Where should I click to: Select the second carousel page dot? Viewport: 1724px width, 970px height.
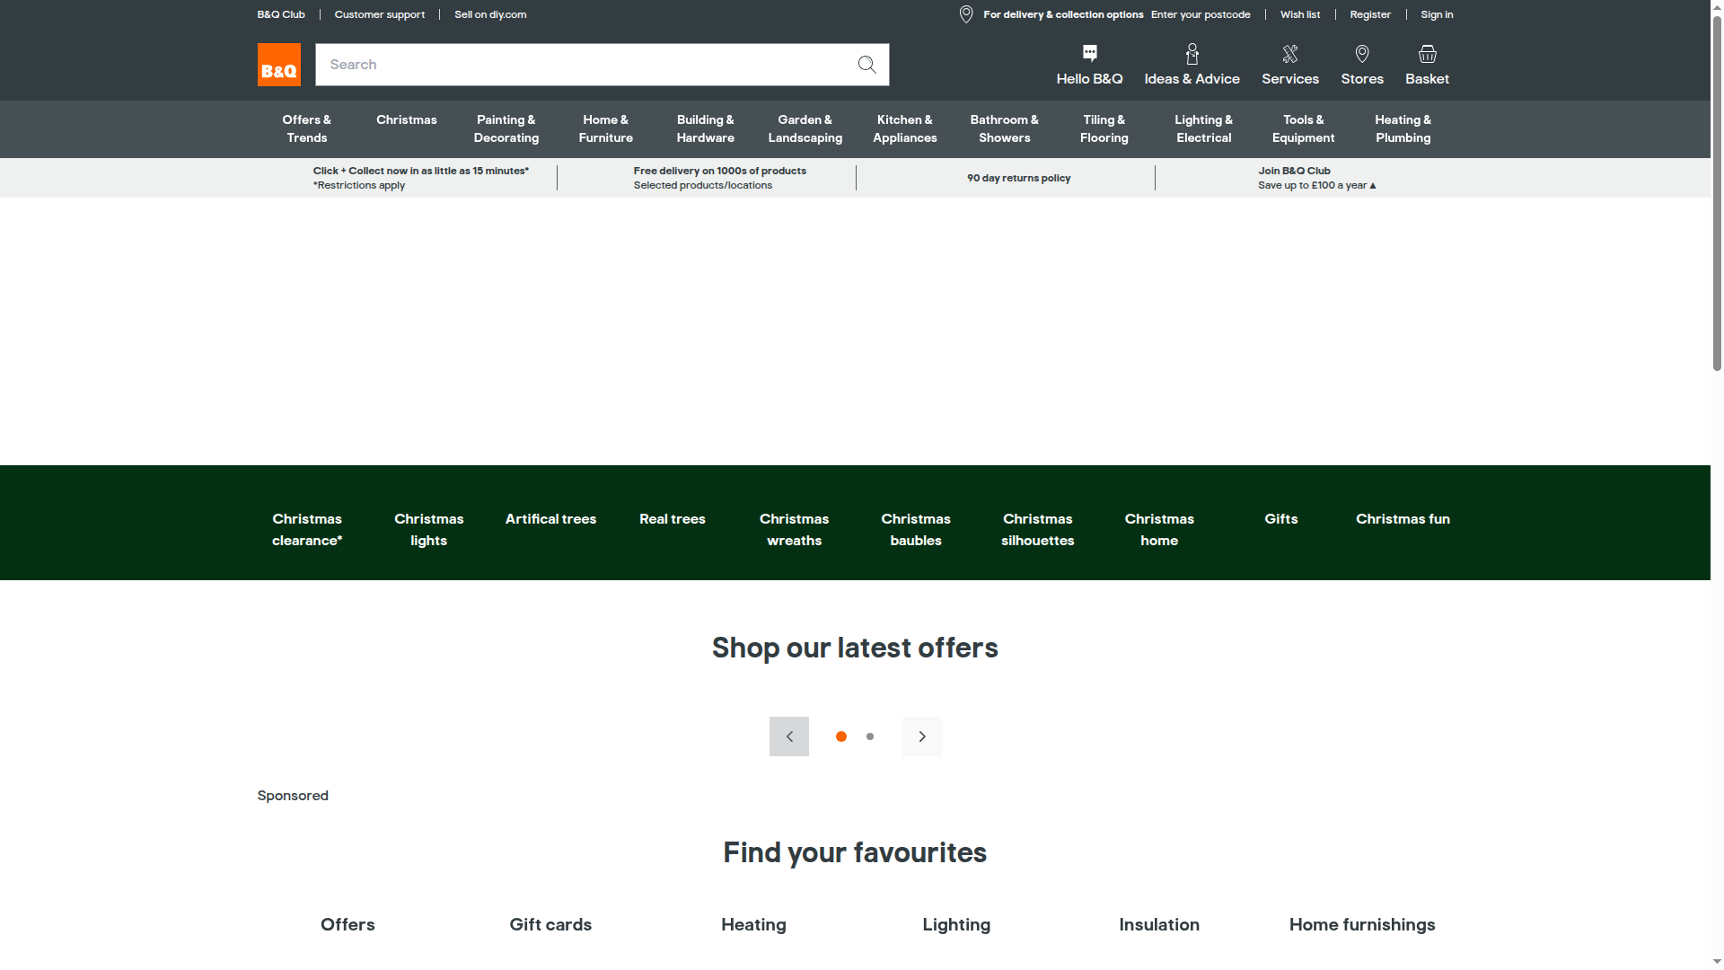tap(869, 736)
